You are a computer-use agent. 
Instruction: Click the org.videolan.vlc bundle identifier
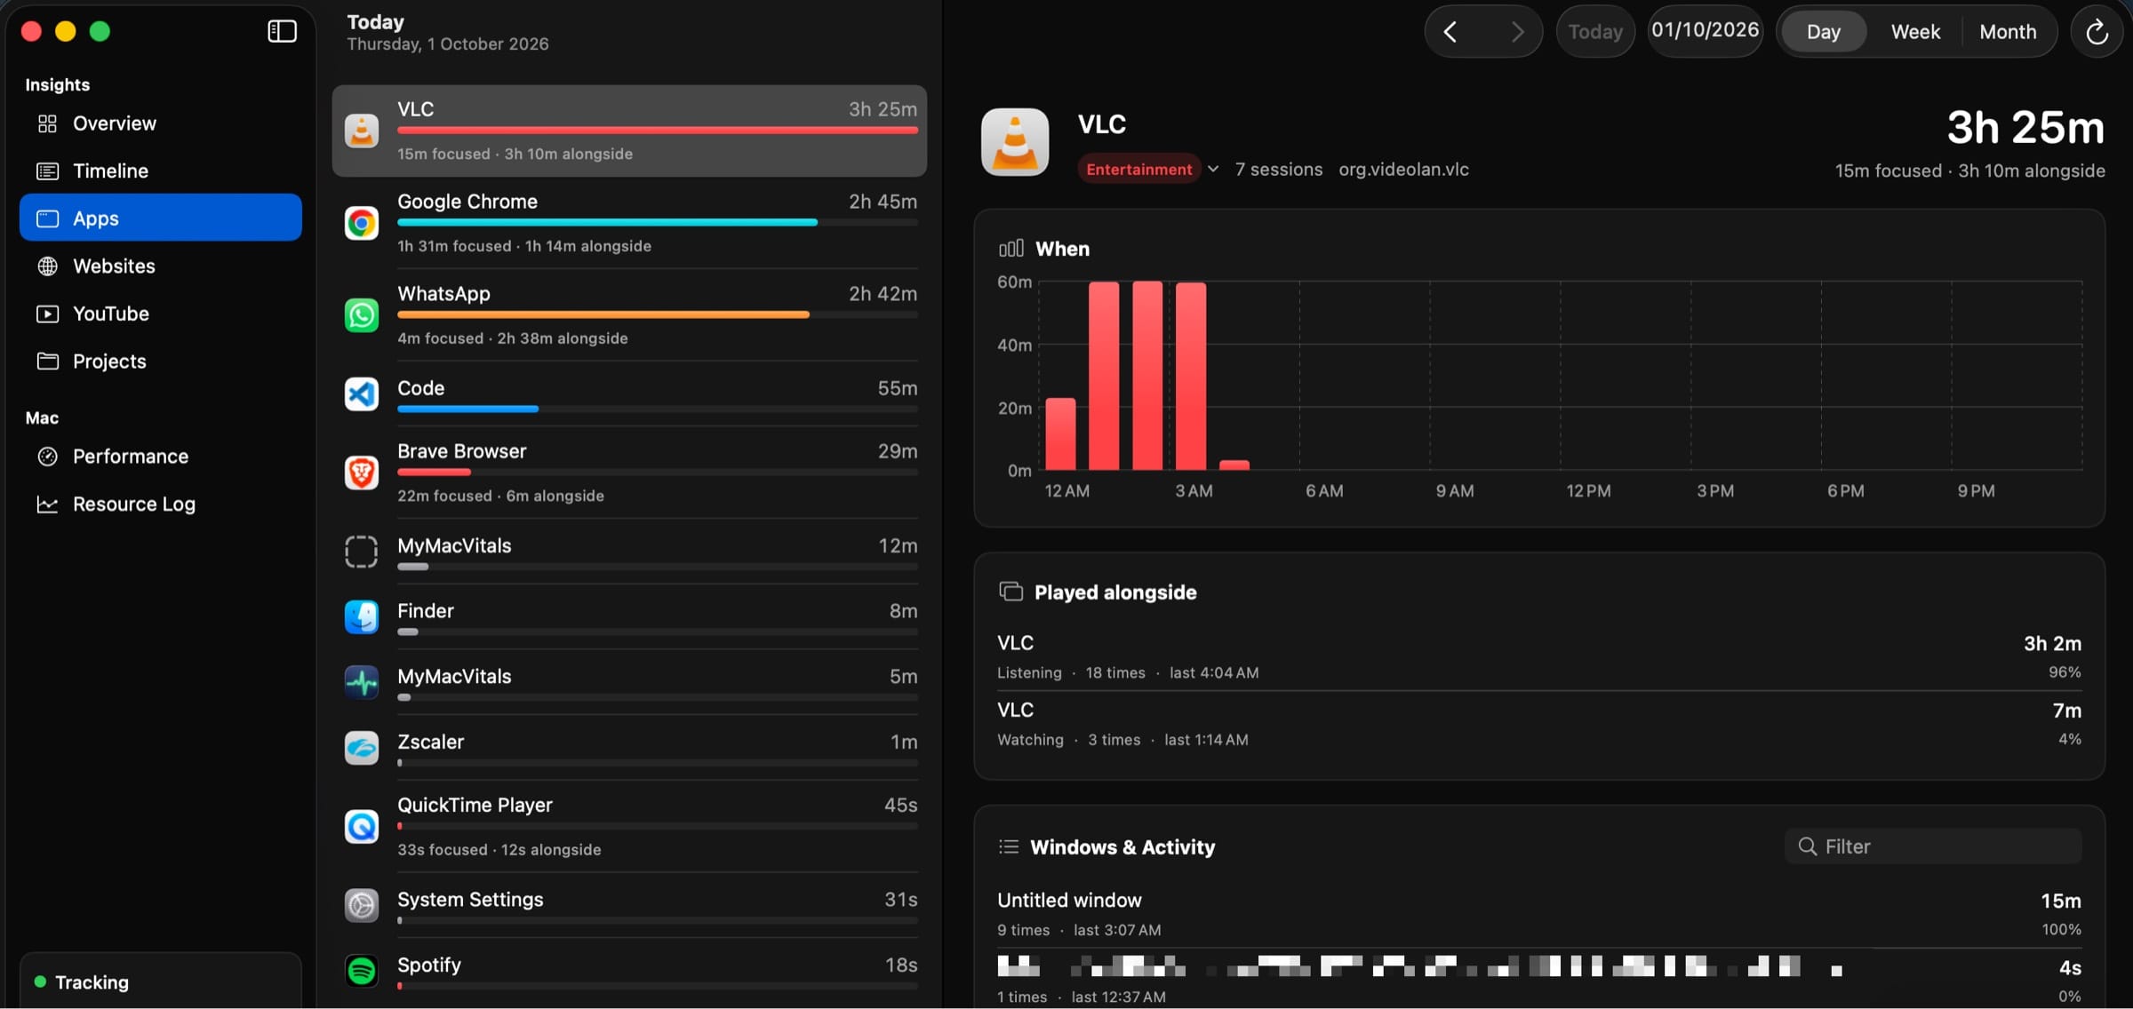[x=1403, y=169]
